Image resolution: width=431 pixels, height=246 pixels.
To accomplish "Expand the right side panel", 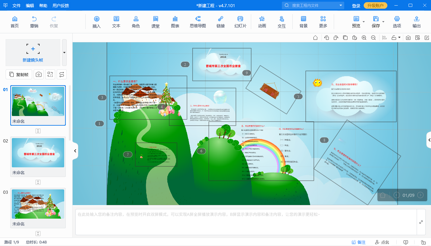I will (429, 140).
